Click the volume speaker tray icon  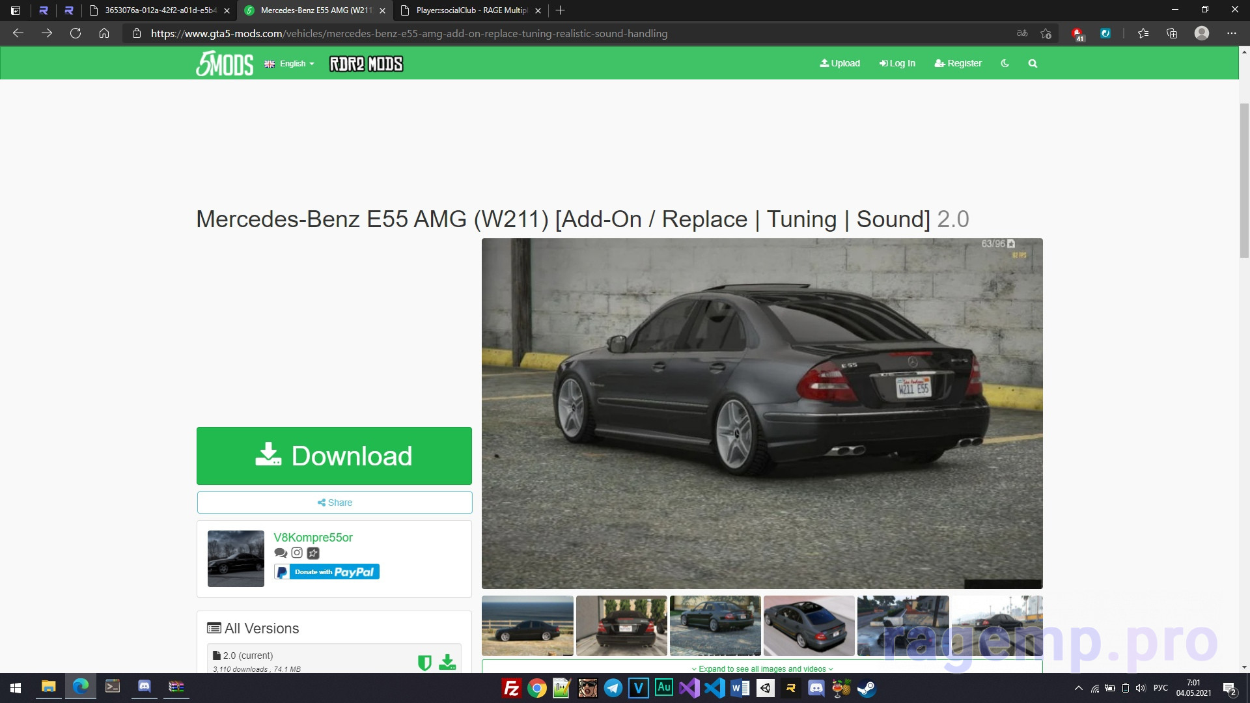tap(1141, 688)
